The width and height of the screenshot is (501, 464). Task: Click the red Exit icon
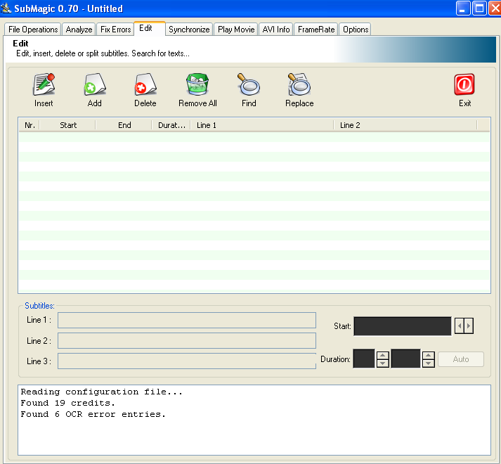(x=464, y=85)
